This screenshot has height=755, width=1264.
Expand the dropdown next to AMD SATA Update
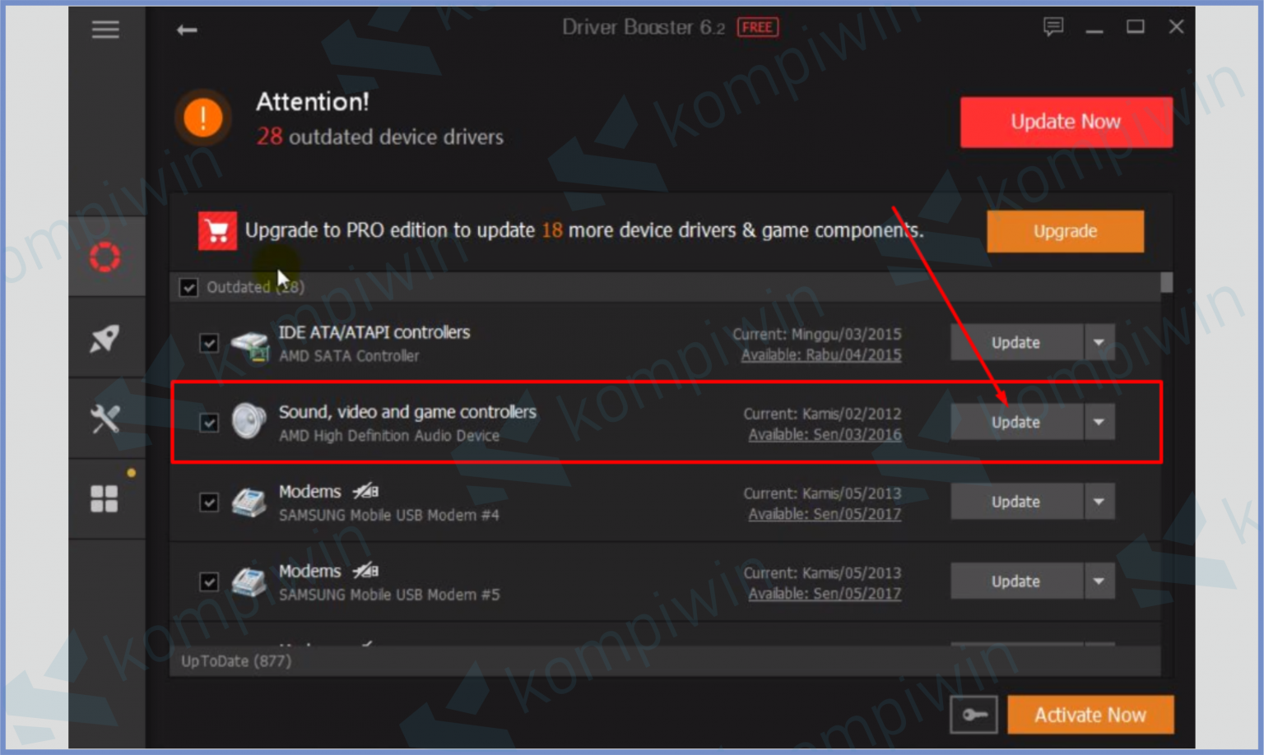1099,343
